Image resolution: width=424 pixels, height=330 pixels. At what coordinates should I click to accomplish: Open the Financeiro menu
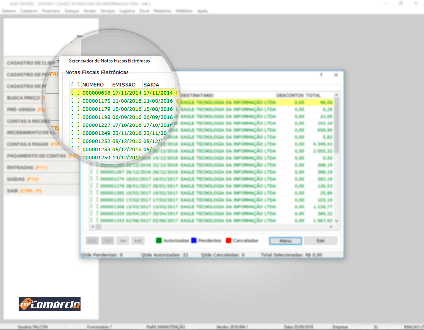point(51,11)
